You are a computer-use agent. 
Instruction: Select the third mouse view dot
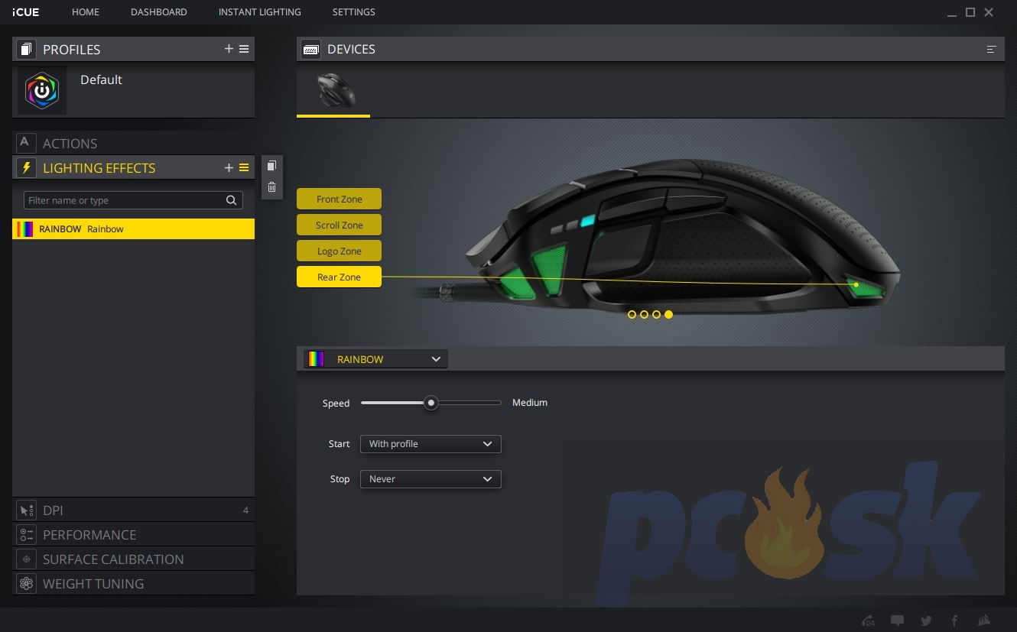(x=656, y=314)
